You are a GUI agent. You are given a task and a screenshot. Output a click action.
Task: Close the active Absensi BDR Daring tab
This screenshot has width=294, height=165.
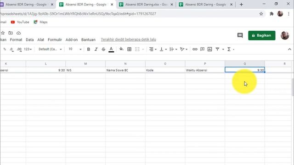(x=112, y=5)
